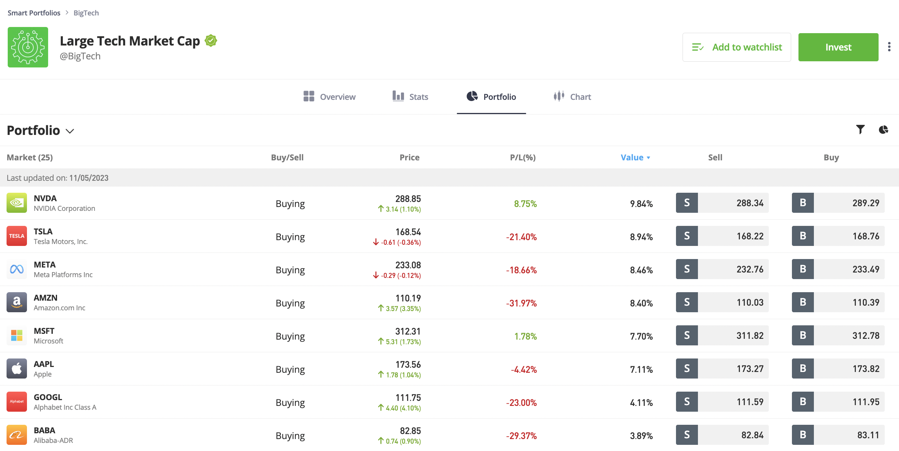The width and height of the screenshot is (899, 451).
Task: Open Alphabet Inc Class A name text
Action: [x=65, y=407]
